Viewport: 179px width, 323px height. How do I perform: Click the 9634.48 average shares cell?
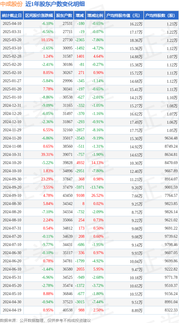pyautogui.click(x=161, y=138)
